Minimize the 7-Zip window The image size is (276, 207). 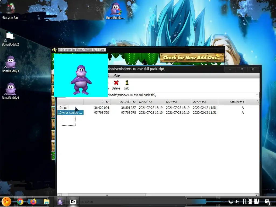[x=230, y=69]
